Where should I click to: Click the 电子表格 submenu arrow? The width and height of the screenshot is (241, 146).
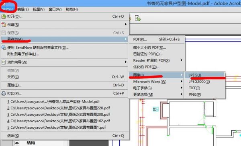coord(182,88)
